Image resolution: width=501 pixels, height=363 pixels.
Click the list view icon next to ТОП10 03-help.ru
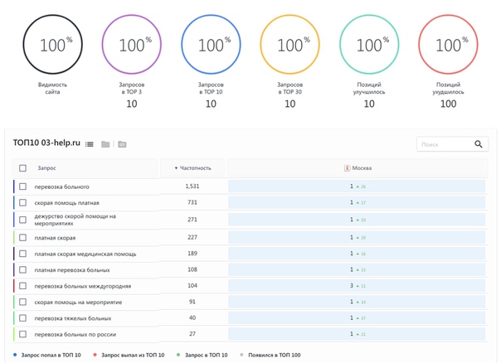coord(90,144)
